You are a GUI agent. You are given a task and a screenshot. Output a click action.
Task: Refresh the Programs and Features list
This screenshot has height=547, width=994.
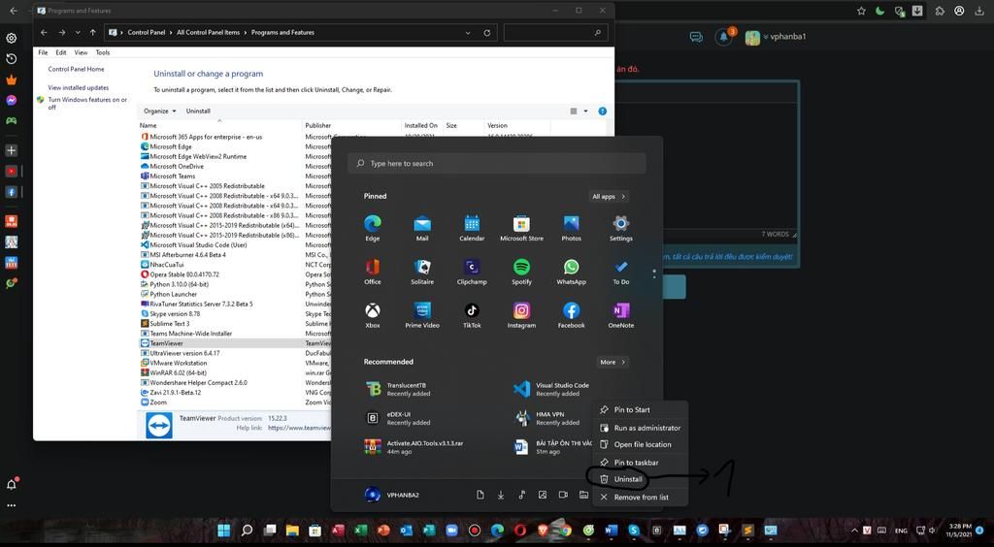pyautogui.click(x=487, y=32)
